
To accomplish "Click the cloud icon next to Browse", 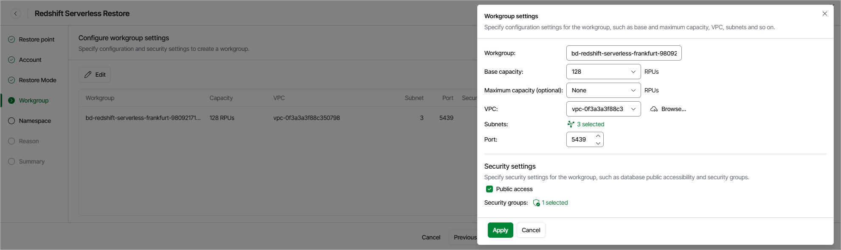I will tap(654, 109).
